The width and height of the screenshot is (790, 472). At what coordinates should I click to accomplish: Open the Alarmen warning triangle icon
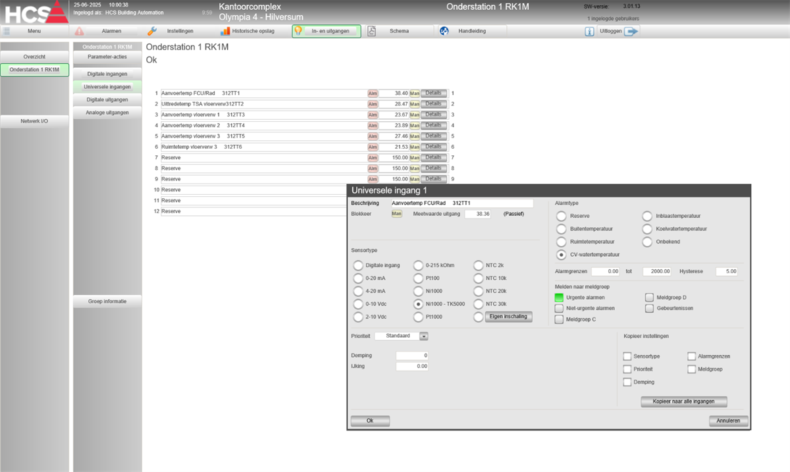(x=80, y=31)
